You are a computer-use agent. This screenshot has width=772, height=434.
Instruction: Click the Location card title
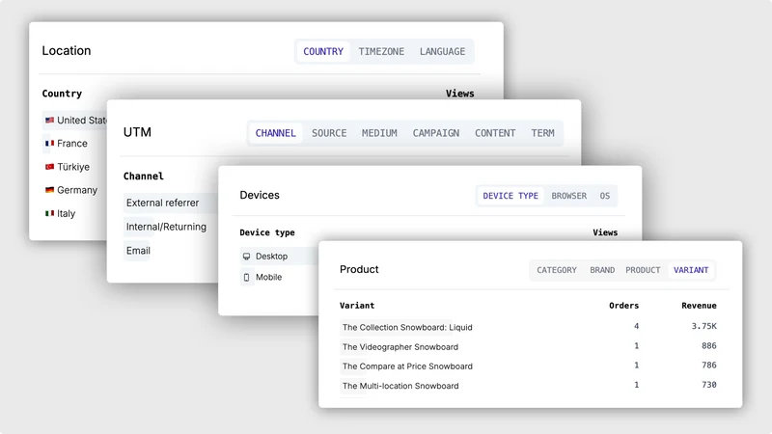(67, 51)
